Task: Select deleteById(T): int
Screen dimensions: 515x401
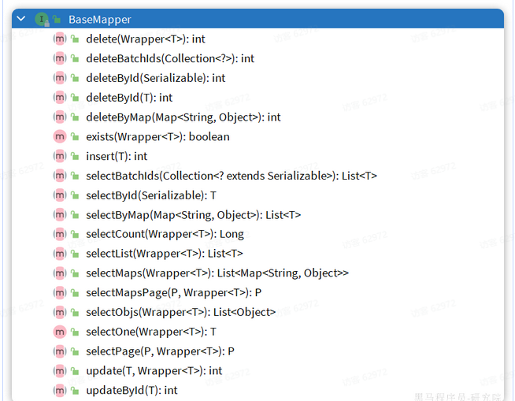Action: (x=129, y=98)
